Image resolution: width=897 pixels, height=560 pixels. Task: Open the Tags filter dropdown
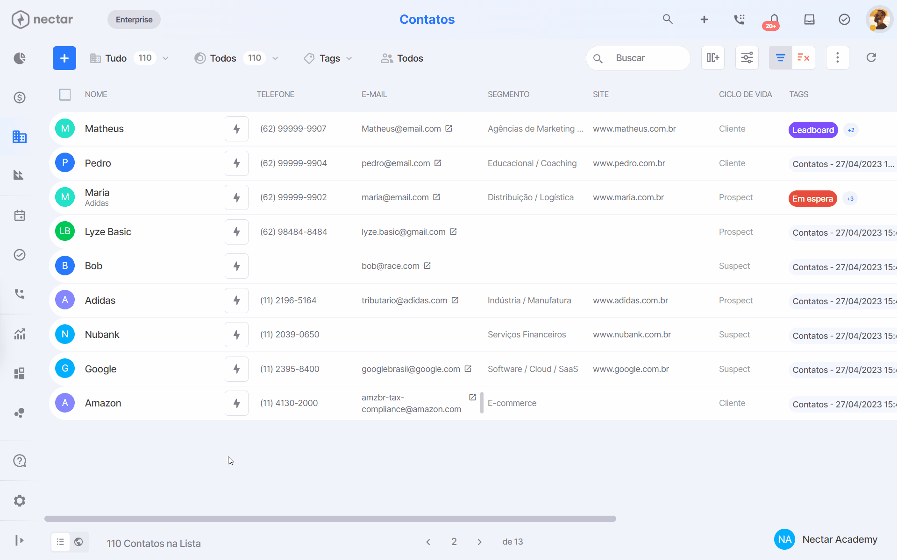[328, 58]
